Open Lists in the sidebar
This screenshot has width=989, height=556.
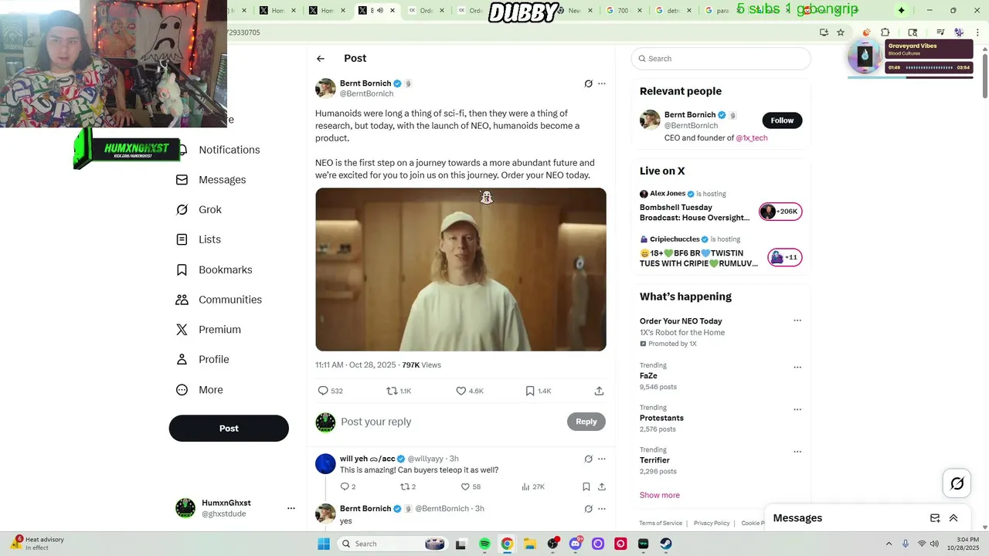209,239
